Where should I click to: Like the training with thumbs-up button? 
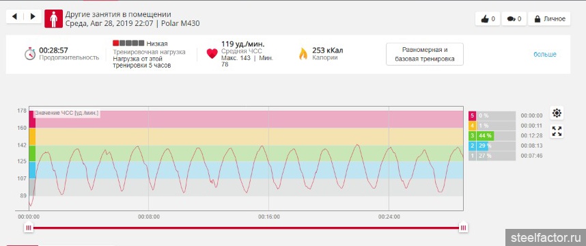(488, 18)
